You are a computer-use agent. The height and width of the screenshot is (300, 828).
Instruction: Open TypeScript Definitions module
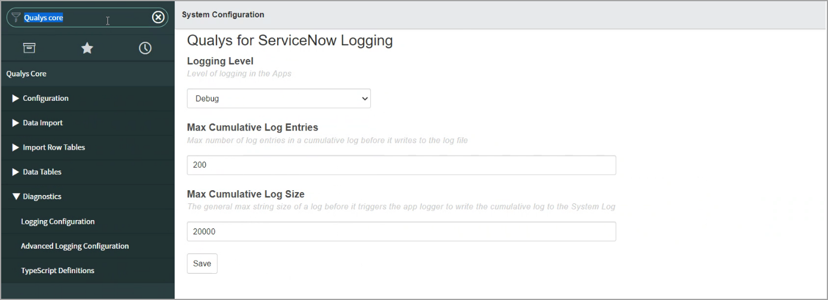coord(58,270)
